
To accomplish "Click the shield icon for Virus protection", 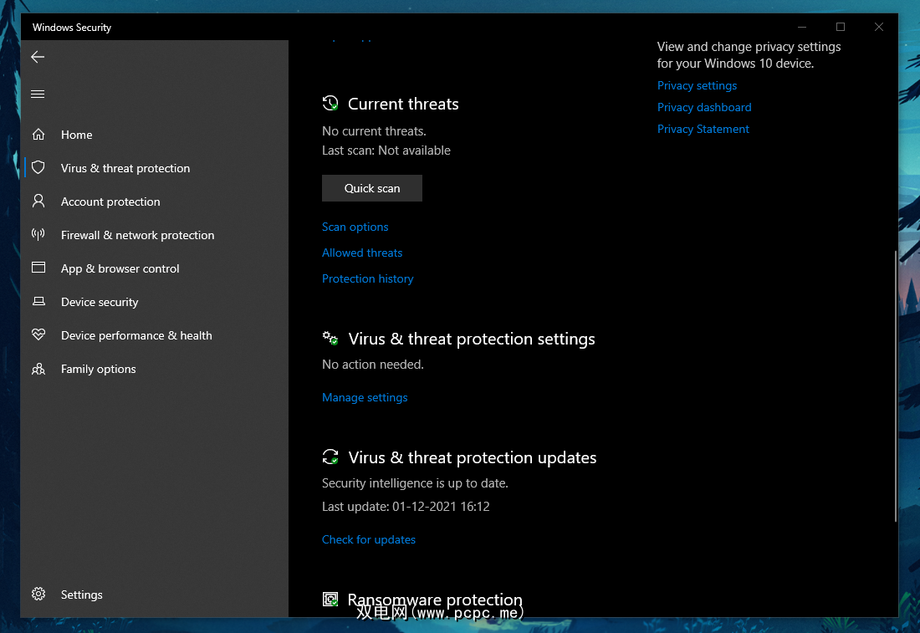I will tap(38, 168).
